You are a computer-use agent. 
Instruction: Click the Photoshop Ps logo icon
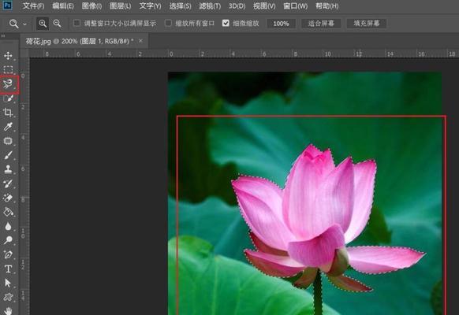(7, 6)
